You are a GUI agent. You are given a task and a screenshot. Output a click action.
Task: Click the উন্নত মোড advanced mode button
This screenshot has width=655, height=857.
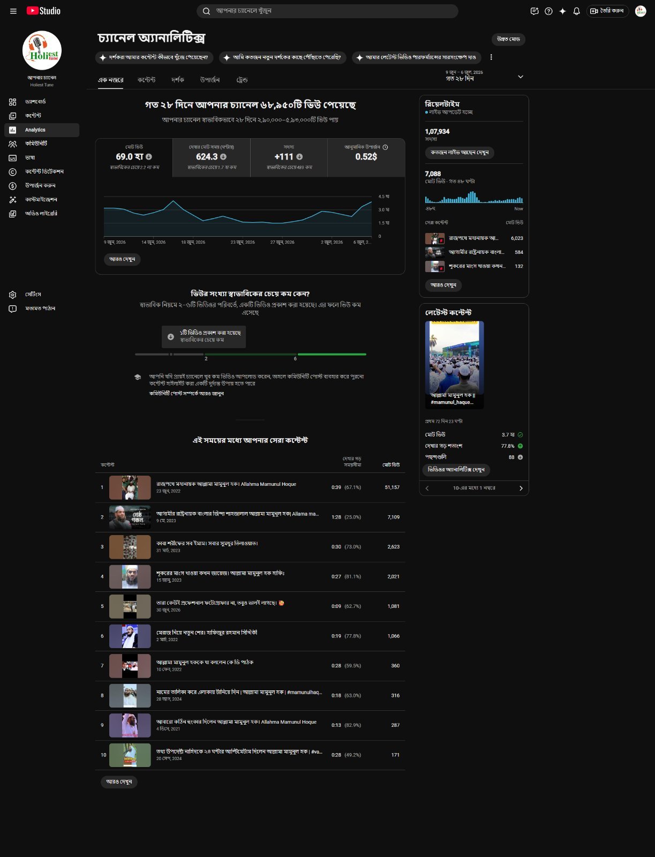508,39
